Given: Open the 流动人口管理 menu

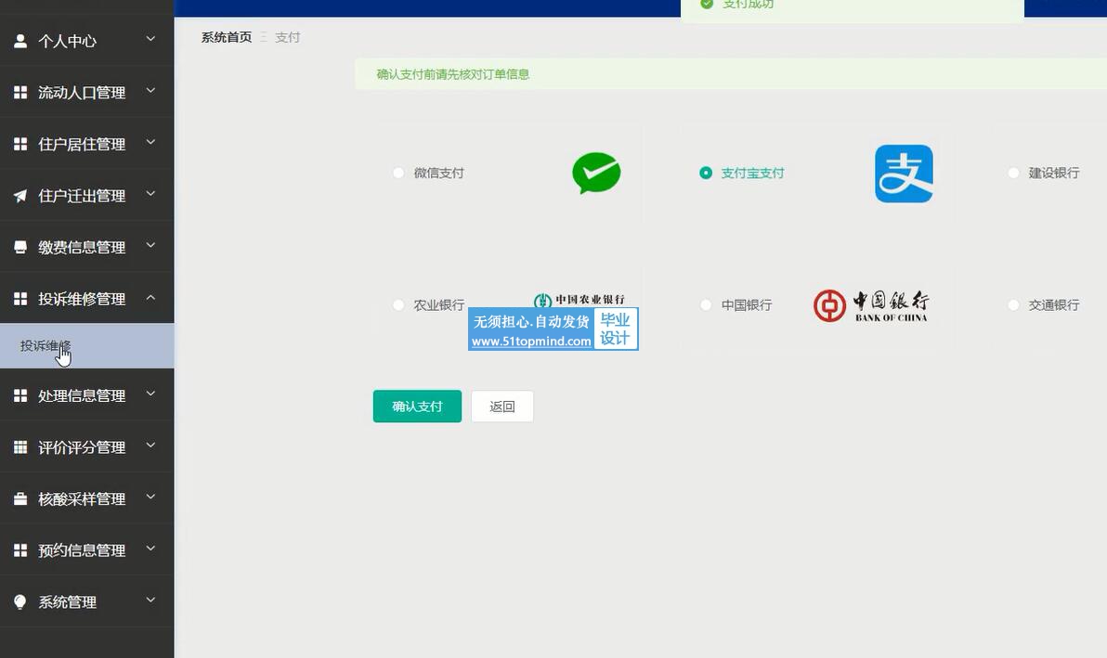Looking at the screenshot, I should click(x=87, y=93).
